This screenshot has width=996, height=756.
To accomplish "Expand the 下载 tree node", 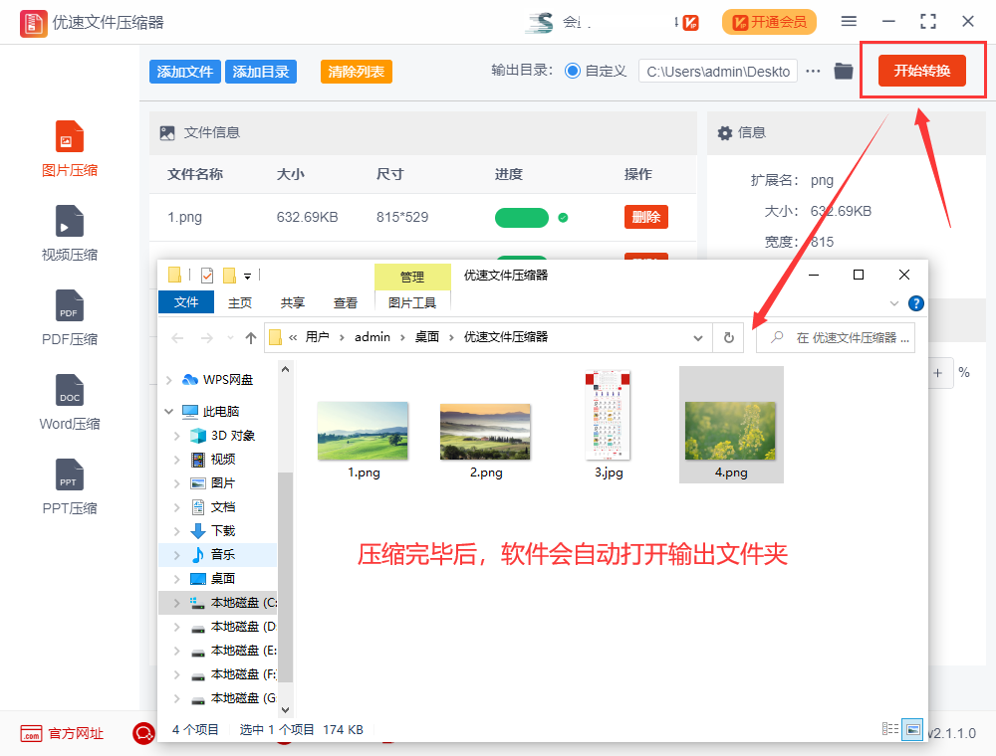I will (176, 531).
